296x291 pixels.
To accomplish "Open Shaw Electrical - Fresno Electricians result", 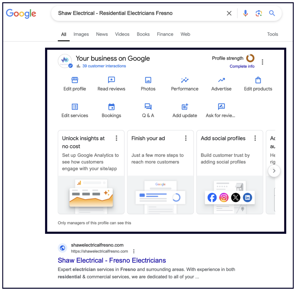I will click(x=112, y=260).
